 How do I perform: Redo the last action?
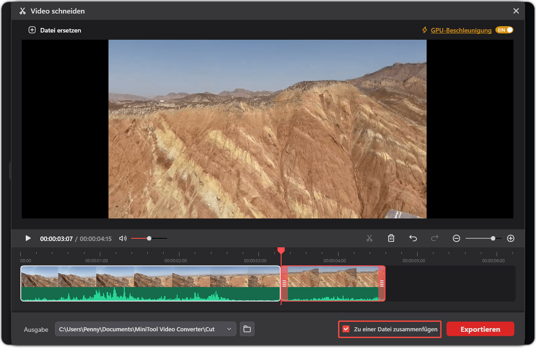click(434, 238)
